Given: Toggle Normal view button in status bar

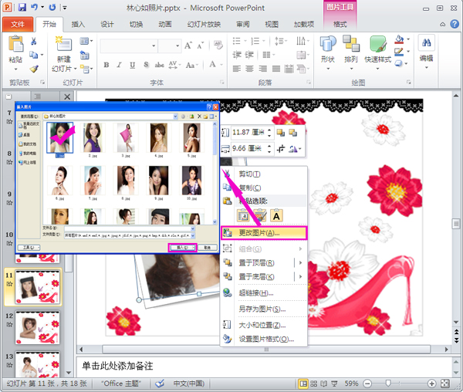Looking at the screenshot, I should tap(303, 384).
